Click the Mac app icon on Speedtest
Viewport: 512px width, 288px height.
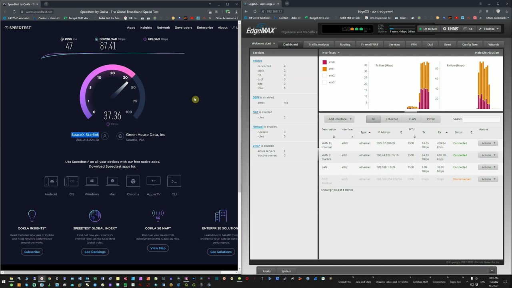tap(112, 181)
